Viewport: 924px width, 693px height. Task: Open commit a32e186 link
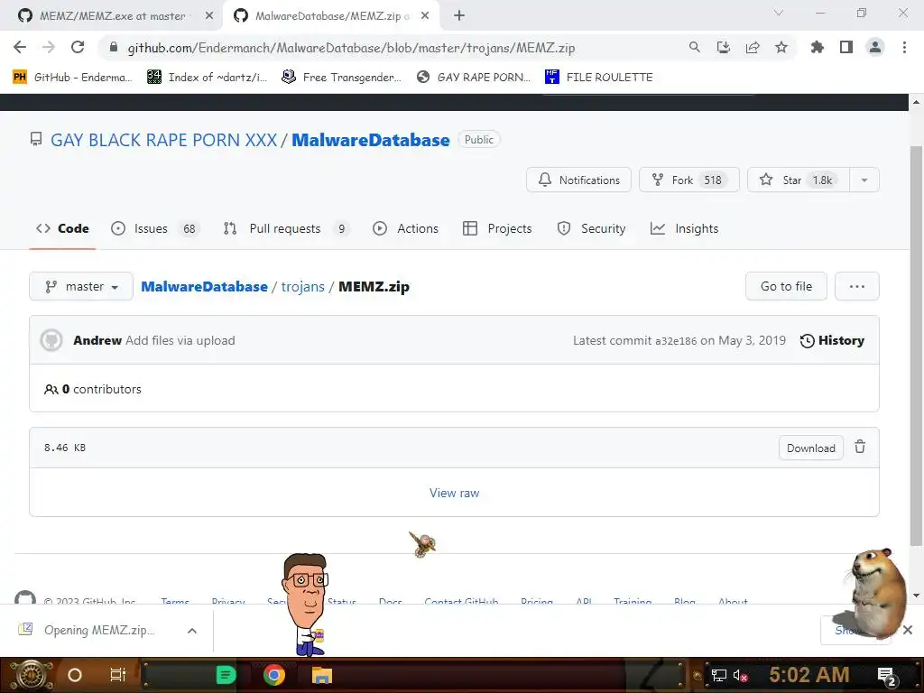(676, 340)
